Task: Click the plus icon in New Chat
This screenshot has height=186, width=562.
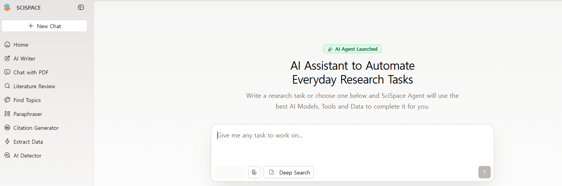Action: [31, 26]
